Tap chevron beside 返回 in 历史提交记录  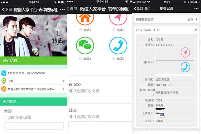coord(196,19)
